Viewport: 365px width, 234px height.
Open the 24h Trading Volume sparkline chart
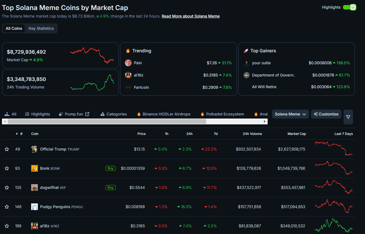click(x=92, y=82)
